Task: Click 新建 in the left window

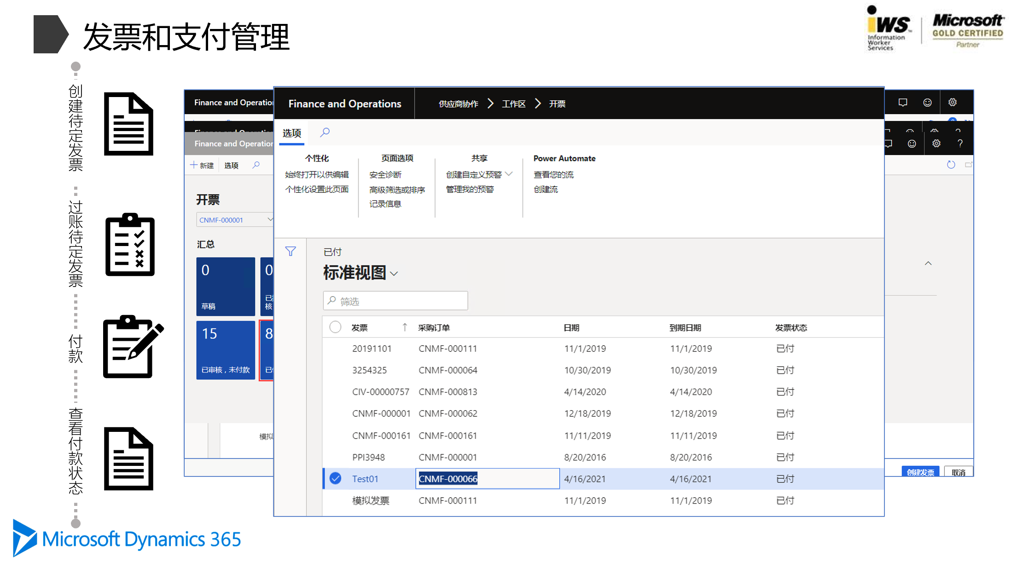Action: (x=202, y=165)
